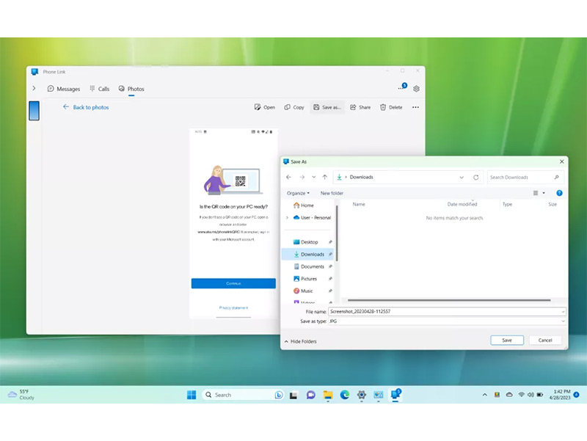The width and height of the screenshot is (587, 441).
Task: Click the phone screenshot preview image
Action: (x=233, y=224)
